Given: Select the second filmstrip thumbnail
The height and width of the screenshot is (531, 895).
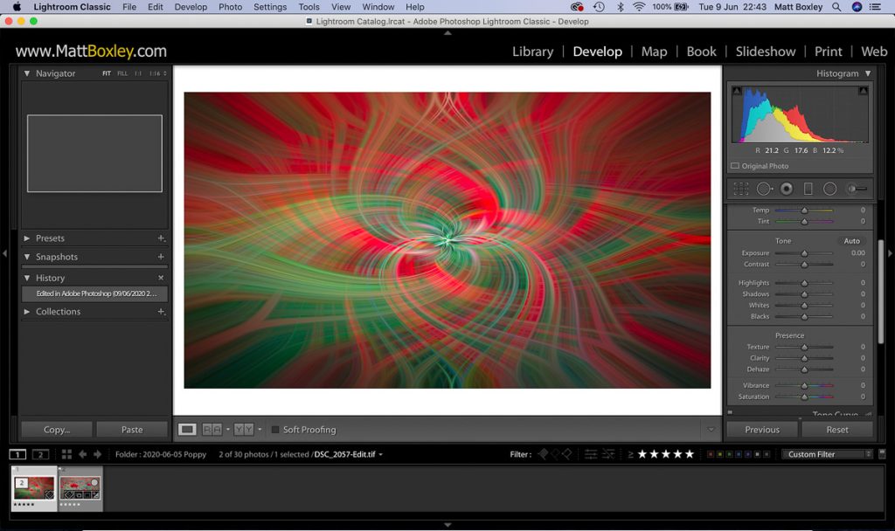Looking at the screenshot, I should click(80, 488).
